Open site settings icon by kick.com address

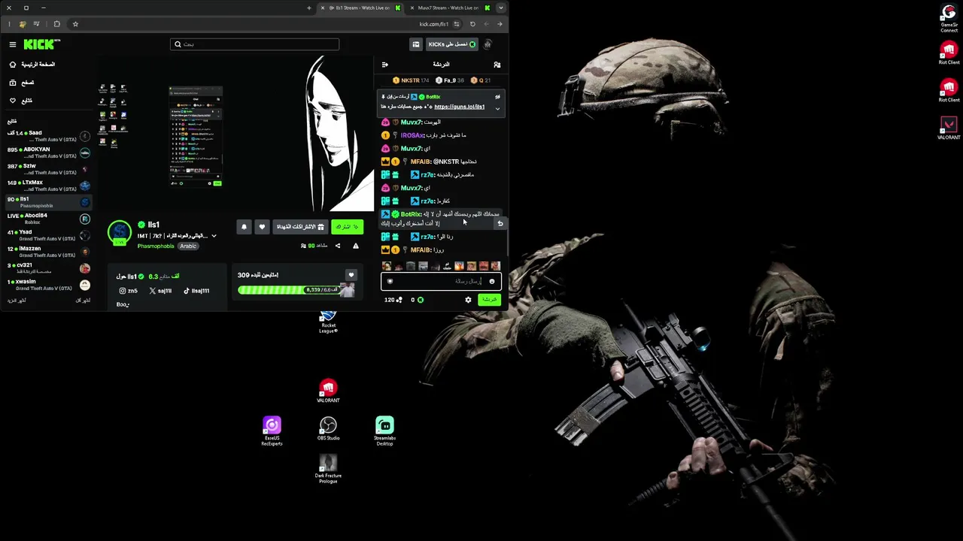tap(457, 24)
